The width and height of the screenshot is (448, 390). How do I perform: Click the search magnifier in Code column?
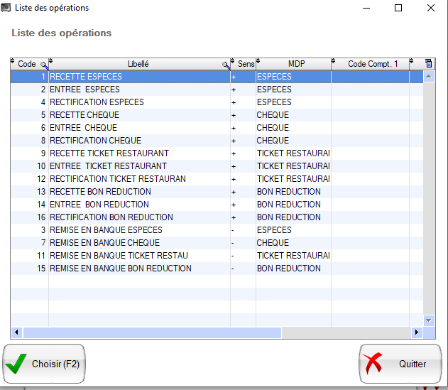[44, 65]
